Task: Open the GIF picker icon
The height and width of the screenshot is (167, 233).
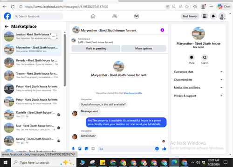Action: tap(93, 149)
